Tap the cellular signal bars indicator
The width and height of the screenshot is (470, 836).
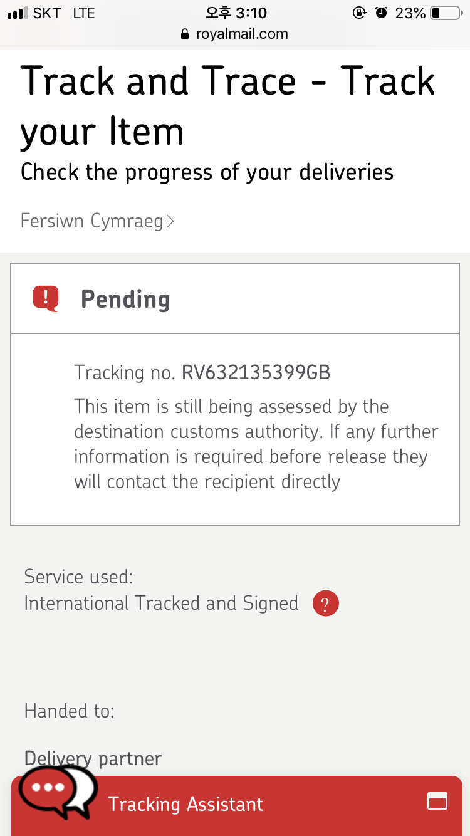(18, 13)
